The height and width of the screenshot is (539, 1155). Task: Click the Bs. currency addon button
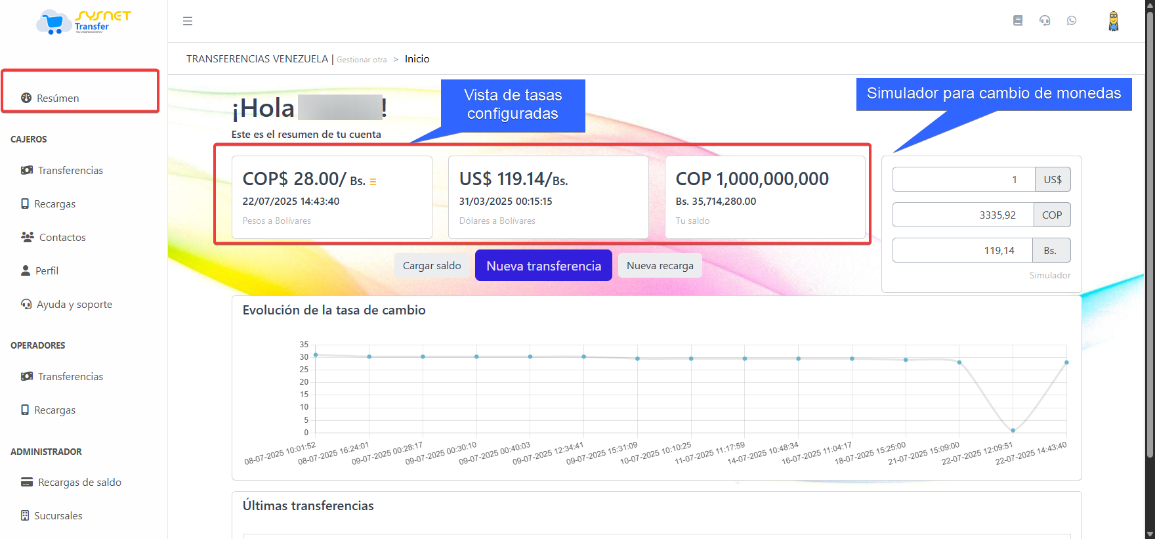[x=1052, y=250]
